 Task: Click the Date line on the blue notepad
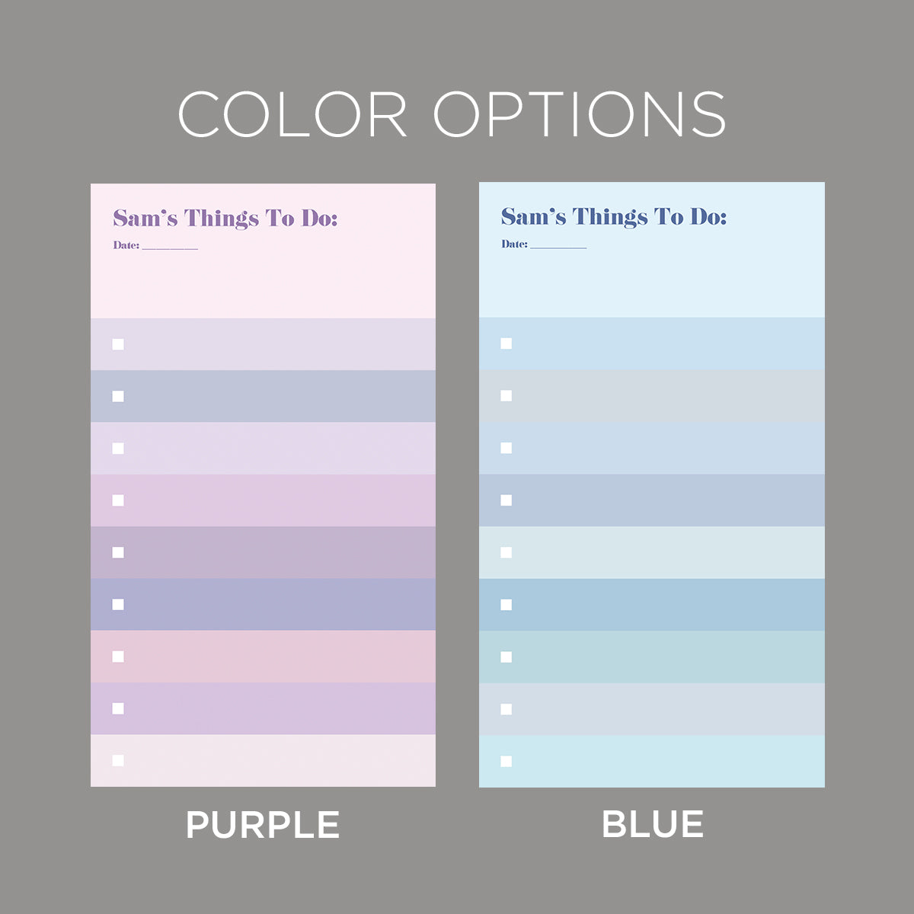(x=558, y=244)
